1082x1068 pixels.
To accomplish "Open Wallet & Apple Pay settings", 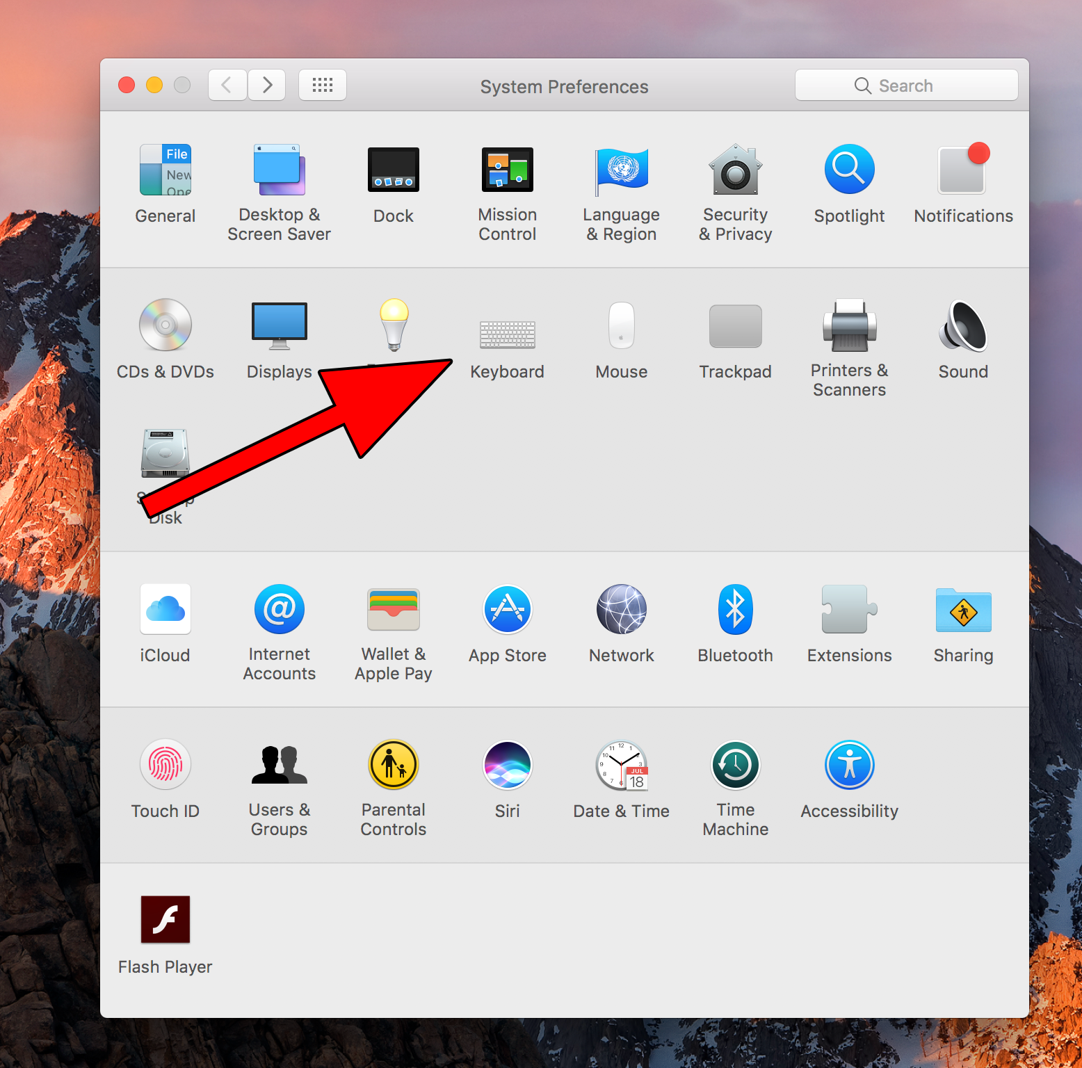I will (393, 610).
